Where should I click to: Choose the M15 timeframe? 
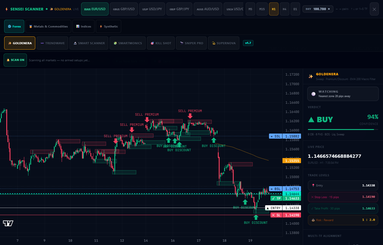pos(262,9)
